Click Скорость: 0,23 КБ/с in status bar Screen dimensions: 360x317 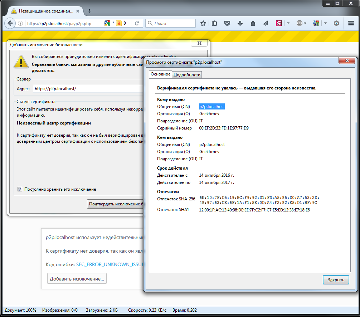[x=147, y=310]
